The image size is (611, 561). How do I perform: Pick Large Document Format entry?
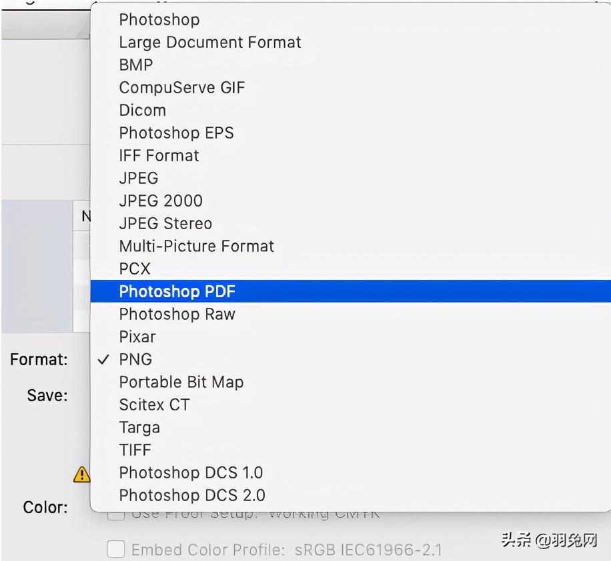(209, 42)
